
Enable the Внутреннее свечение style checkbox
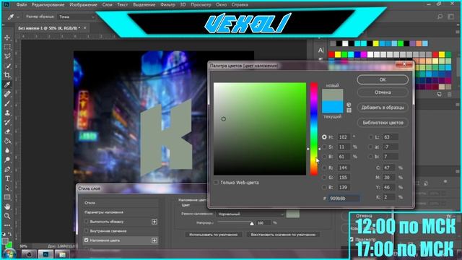[87, 231]
